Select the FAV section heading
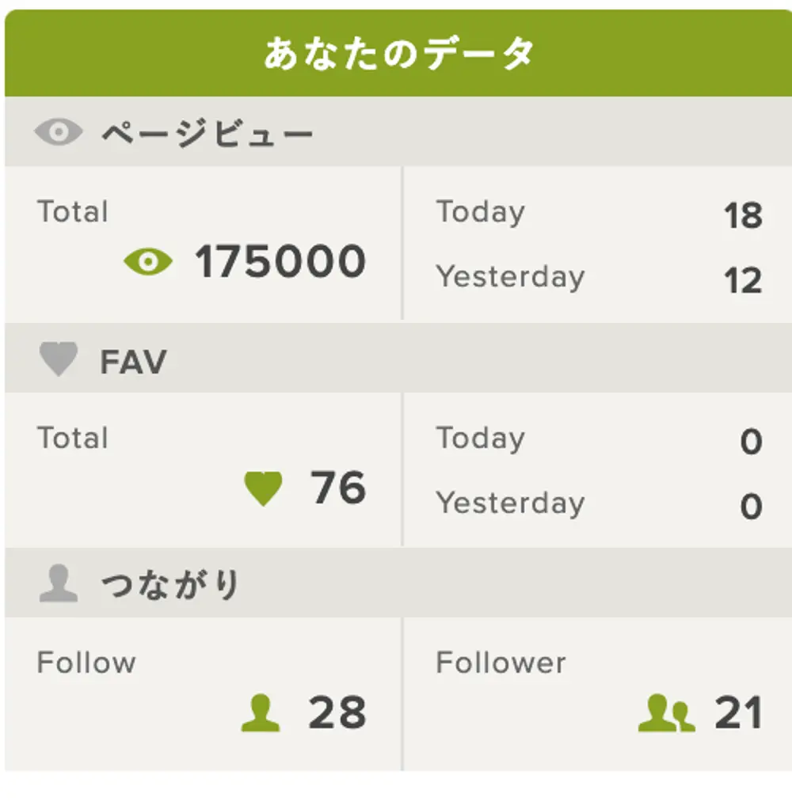The height and width of the screenshot is (801, 792). click(x=133, y=362)
